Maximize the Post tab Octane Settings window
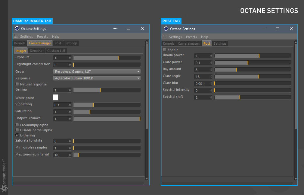 [x=278, y=29]
